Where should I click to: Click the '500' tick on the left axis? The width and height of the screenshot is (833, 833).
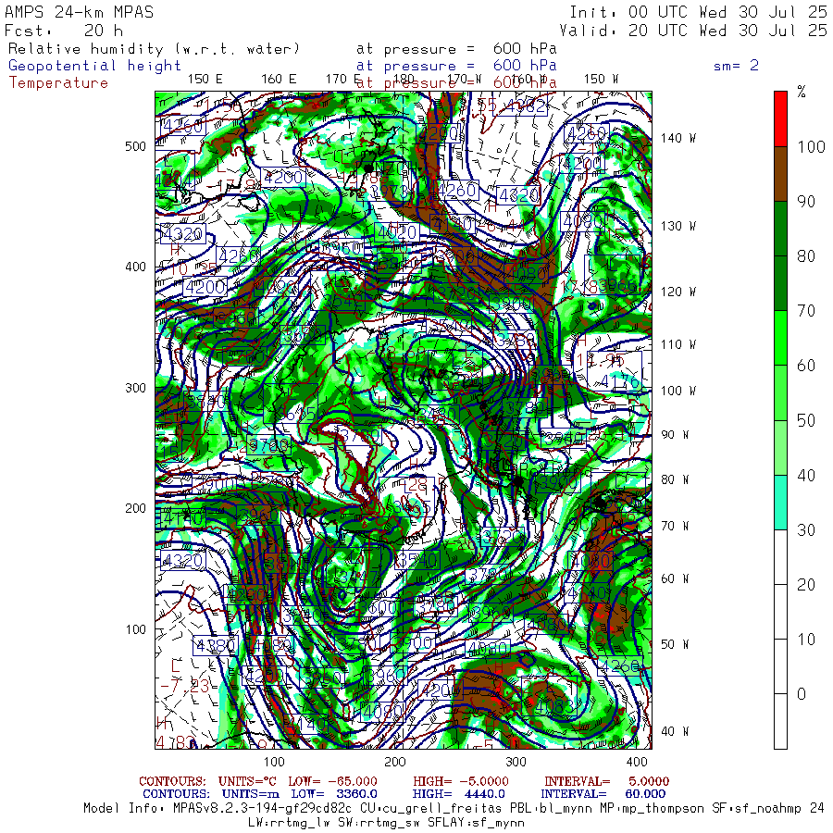(135, 146)
